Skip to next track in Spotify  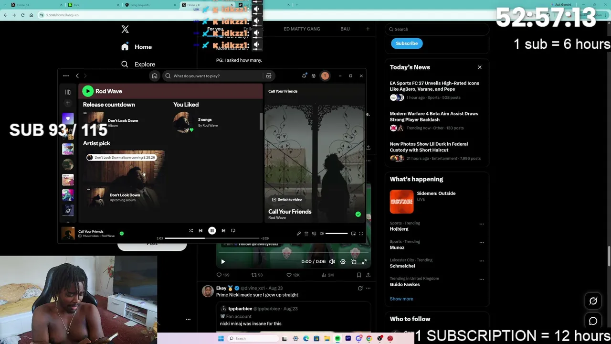223,231
